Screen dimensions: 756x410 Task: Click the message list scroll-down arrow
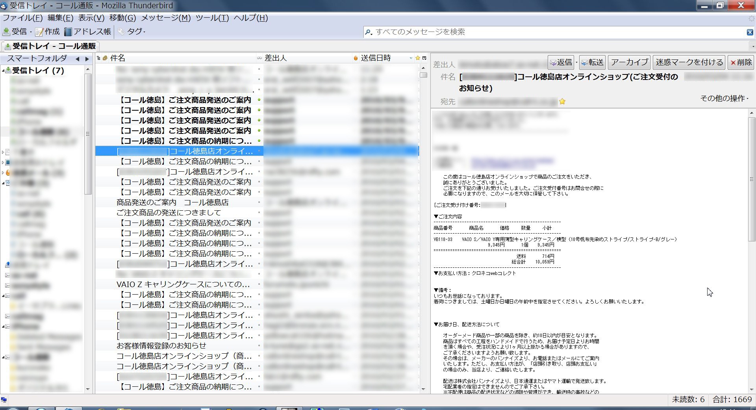coord(424,389)
